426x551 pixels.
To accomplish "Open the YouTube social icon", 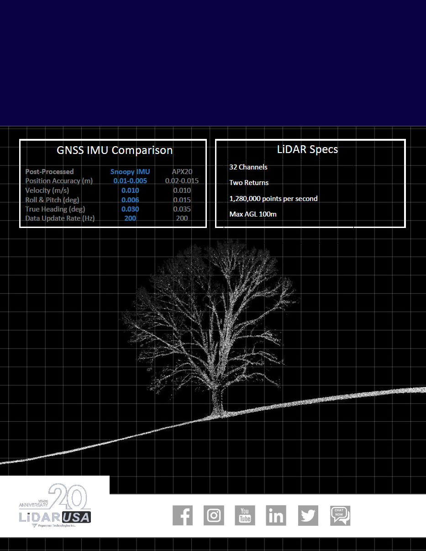I will (245, 515).
